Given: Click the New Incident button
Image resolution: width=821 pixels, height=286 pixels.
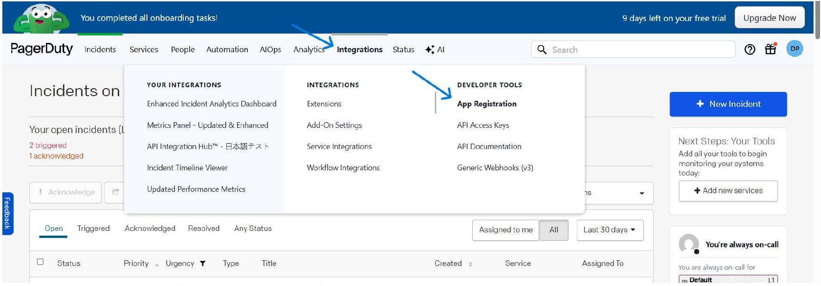Looking at the screenshot, I should click(x=728, y=104).
